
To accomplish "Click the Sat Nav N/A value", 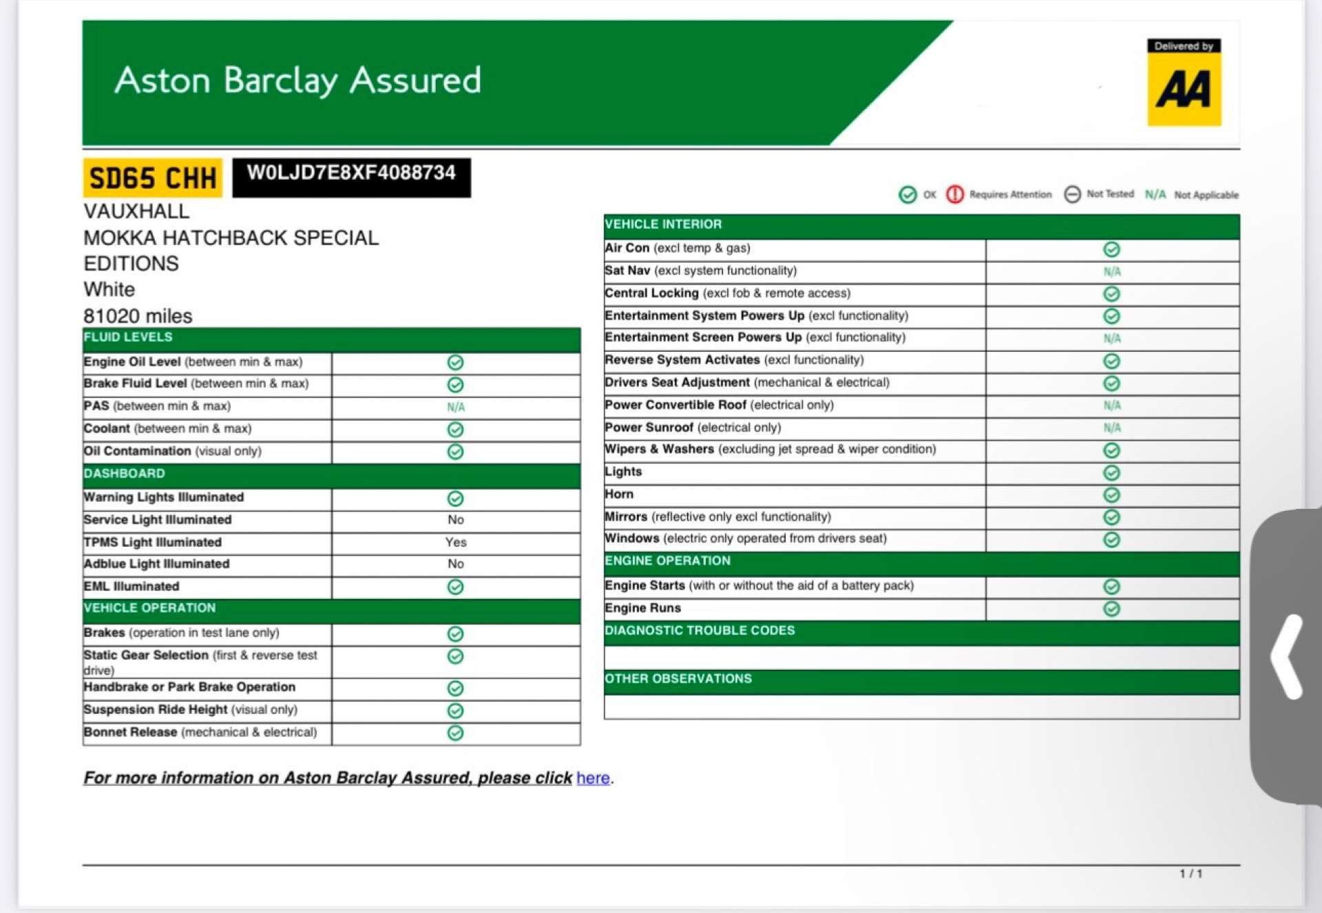I will point(1112,271).
